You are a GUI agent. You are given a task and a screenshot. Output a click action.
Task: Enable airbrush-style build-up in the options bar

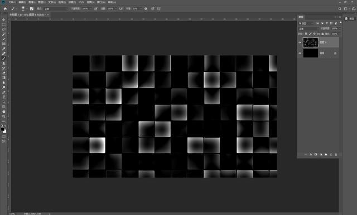point(121,9)
